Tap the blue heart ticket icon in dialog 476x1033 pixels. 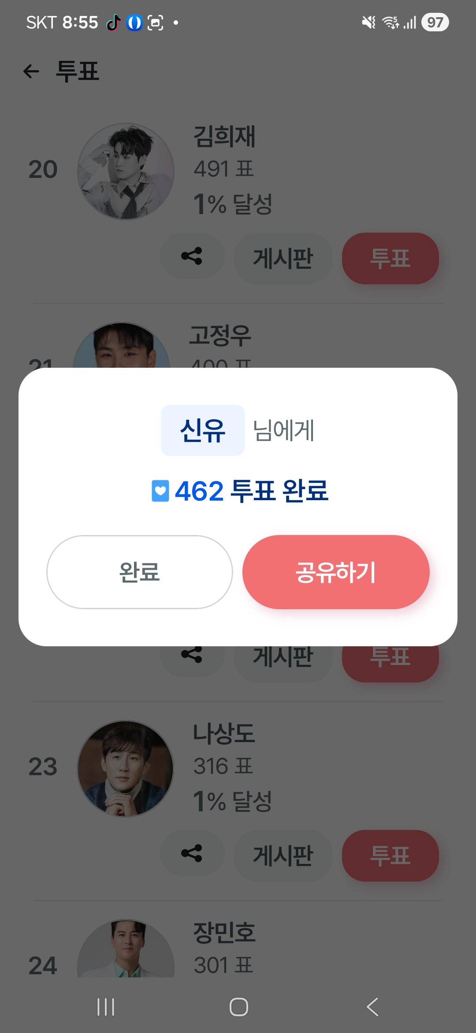(x=160, y=491)
